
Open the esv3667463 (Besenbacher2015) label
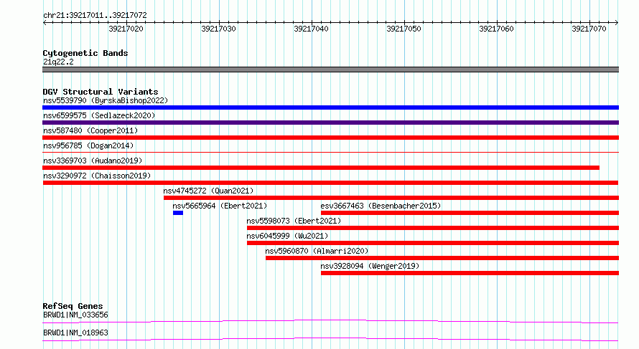(381, 206)
